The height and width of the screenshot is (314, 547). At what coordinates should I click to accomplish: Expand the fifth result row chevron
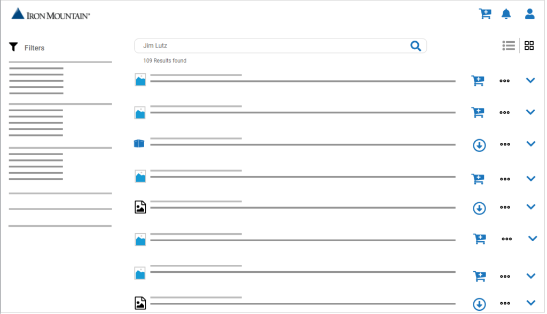tap(530, 207)
